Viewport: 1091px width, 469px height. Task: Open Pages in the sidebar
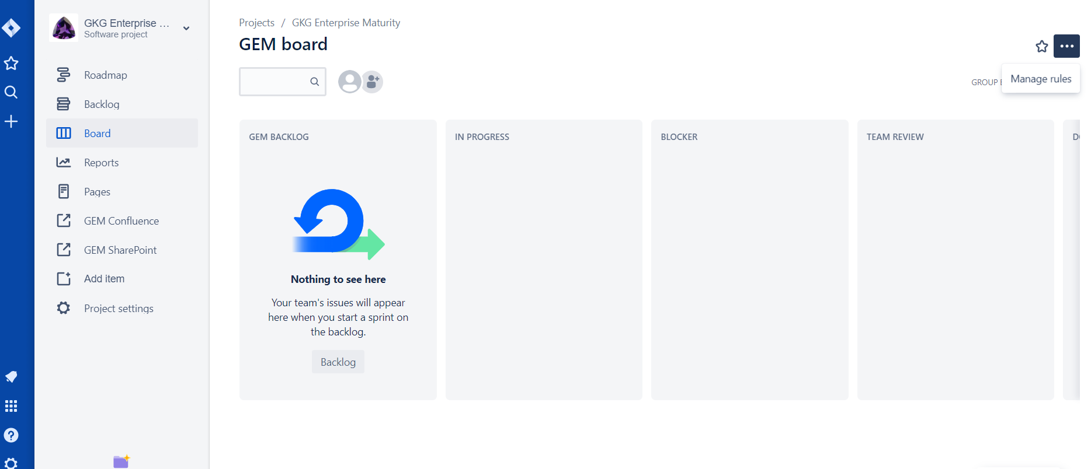click(122, 191)
